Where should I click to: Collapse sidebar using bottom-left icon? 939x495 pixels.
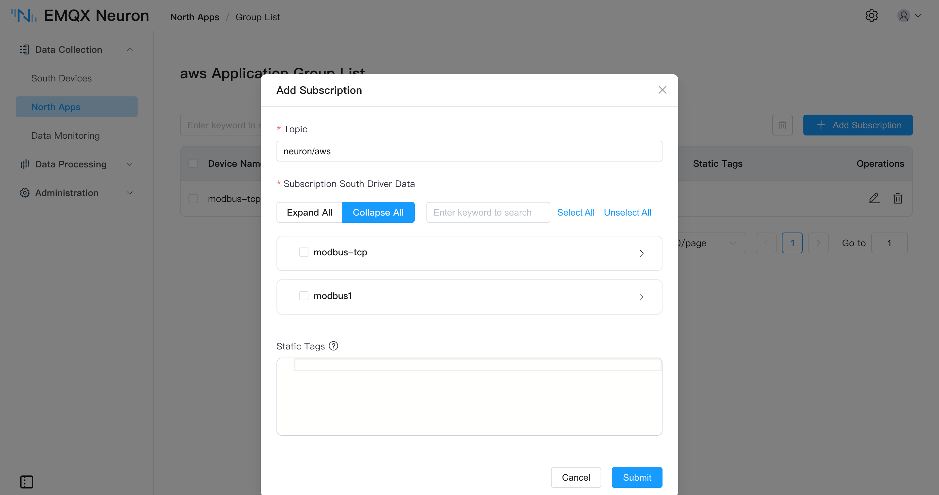click(27, 482)
